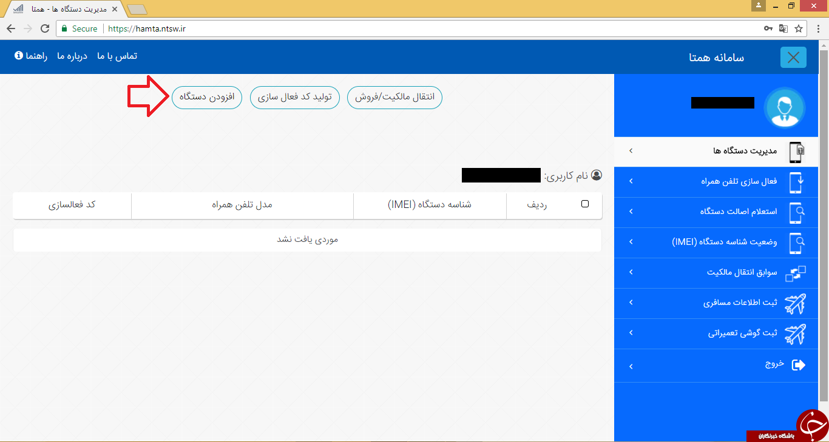Click the device management phone icon
Viewport: 829px width, 442px height.
click(x=796, y=152)
